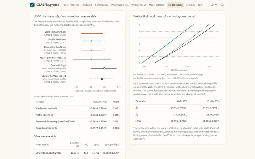Click the 'Wald, 2023 model' legend entry

[167, 75]
